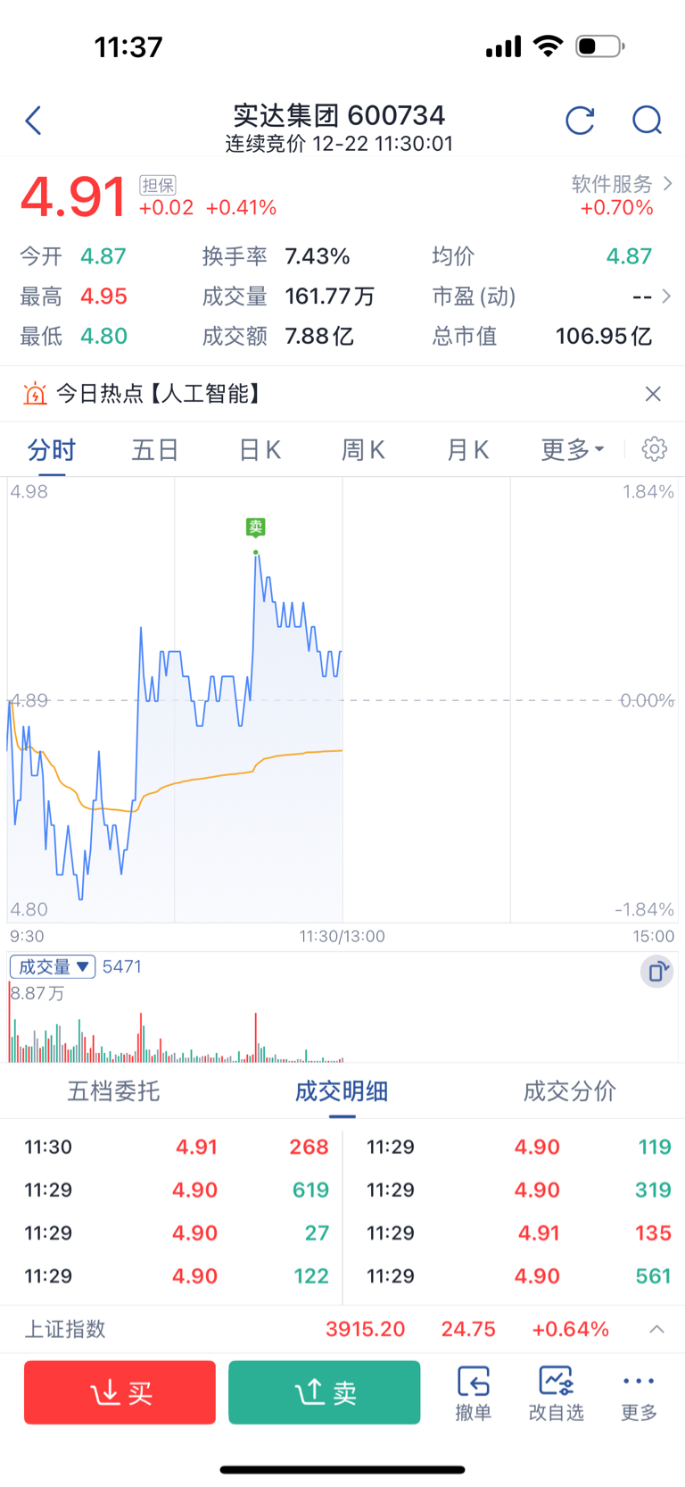Switch to the 日K chart tab
The image size is (685, 1487).
point(260,449)
